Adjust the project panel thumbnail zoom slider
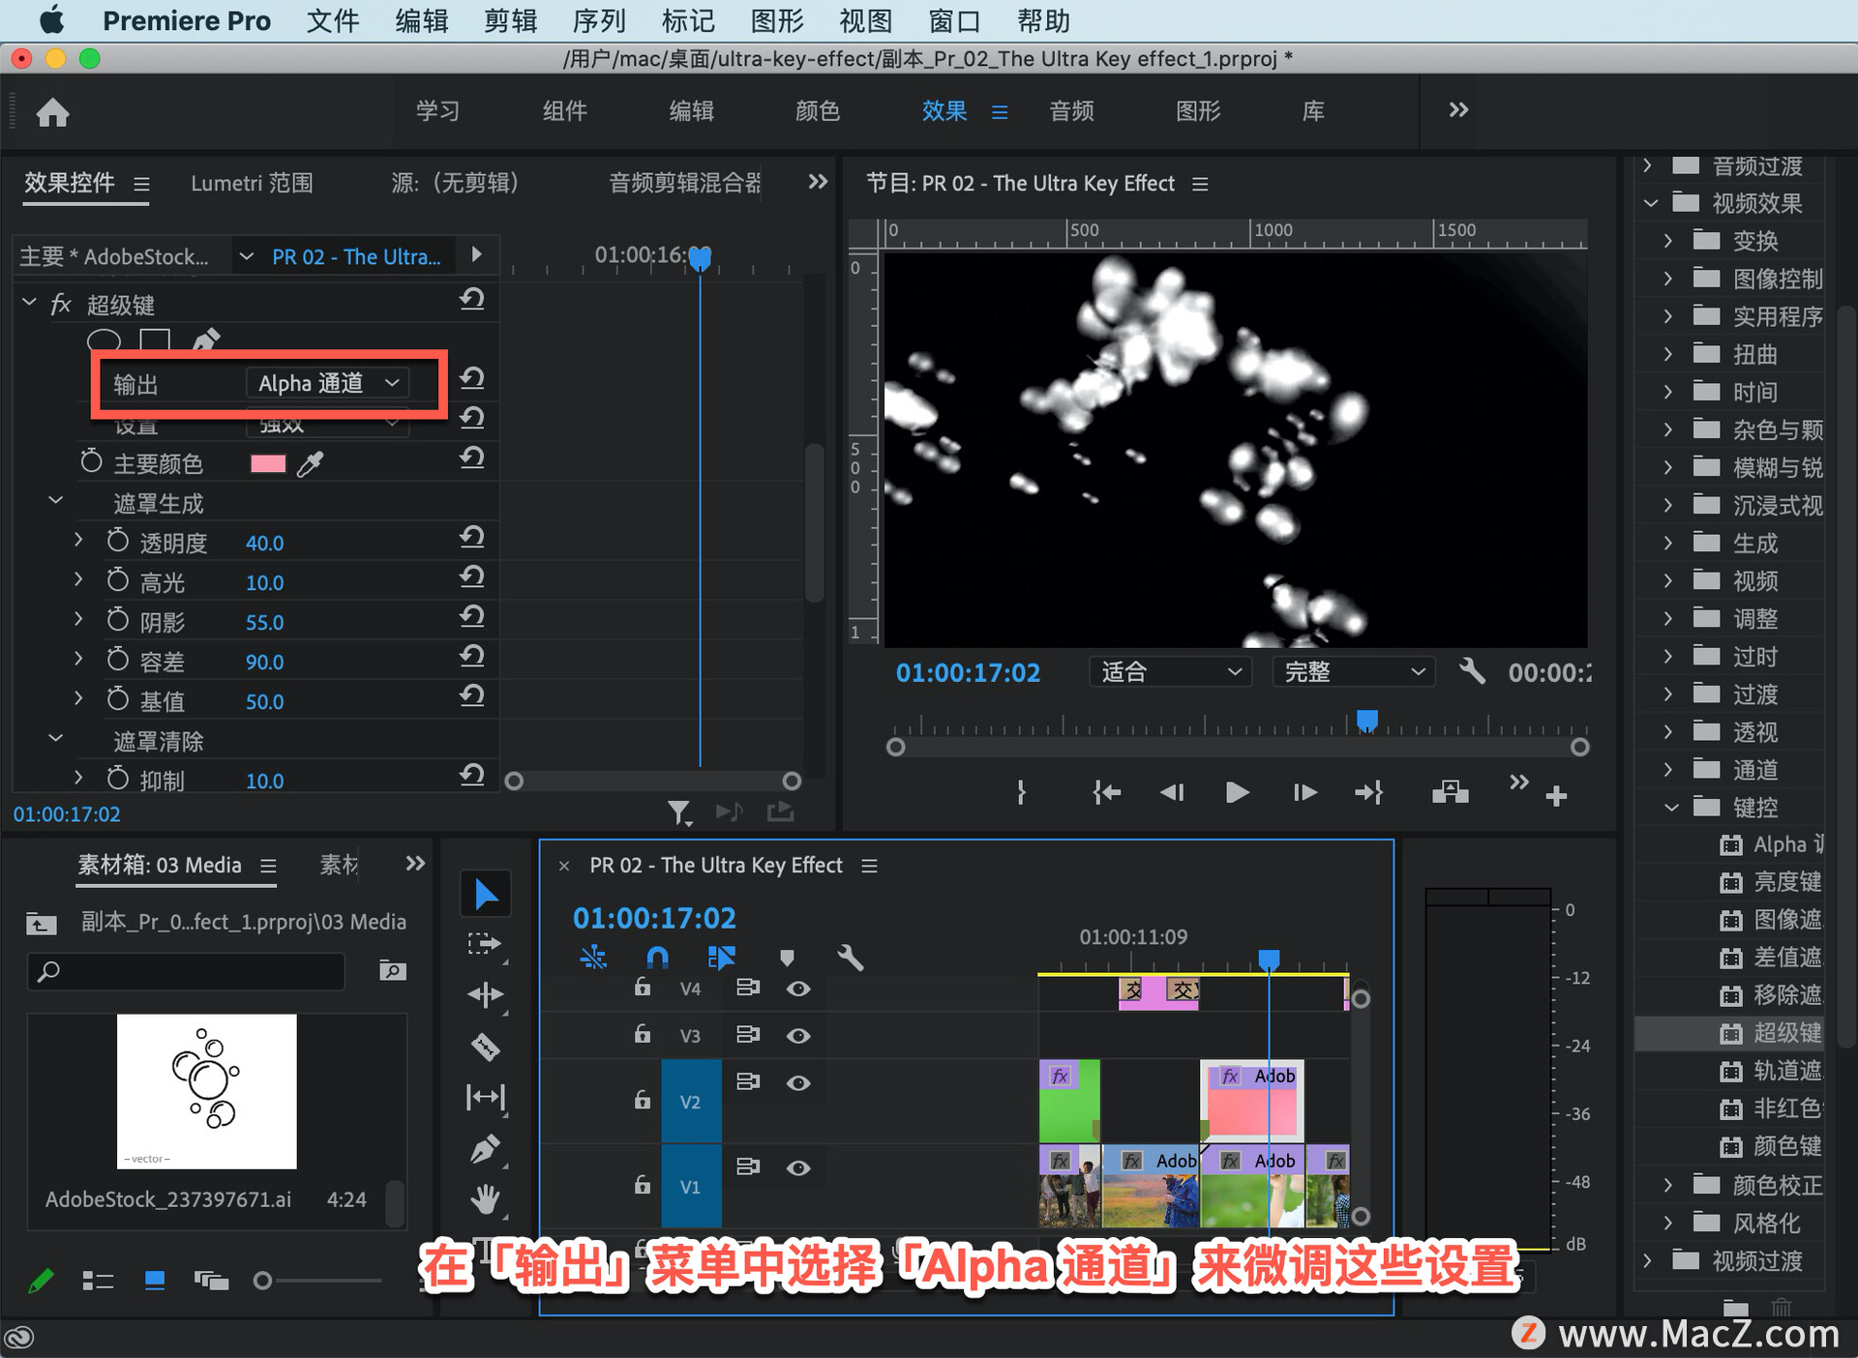1858x1358 pixels. pos(262,1281)
